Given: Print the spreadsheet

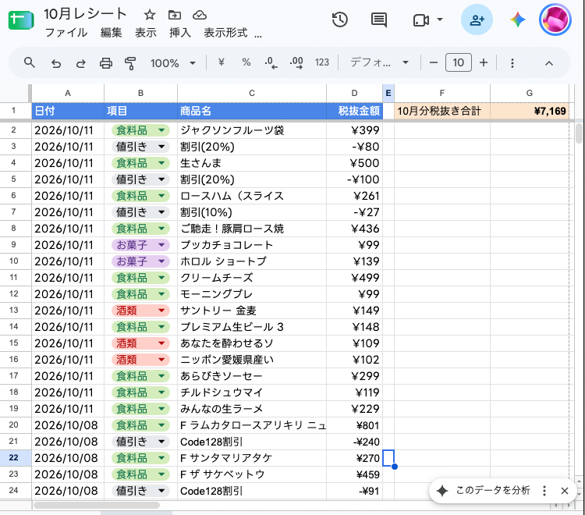Looking at the screenshot, I should point(106,63).
